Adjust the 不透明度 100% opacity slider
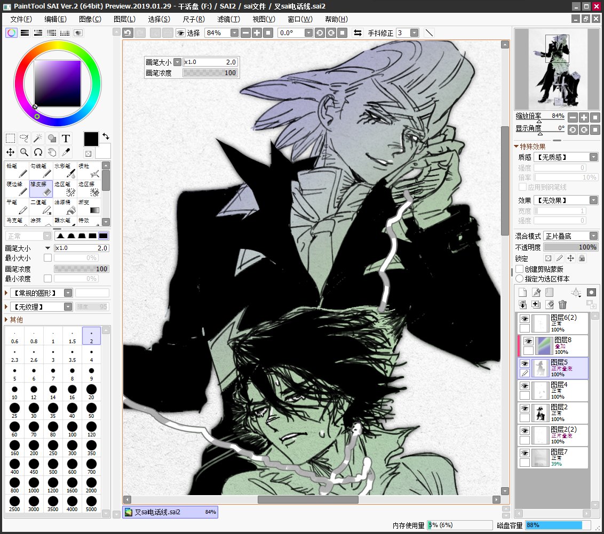 [570, 247]
